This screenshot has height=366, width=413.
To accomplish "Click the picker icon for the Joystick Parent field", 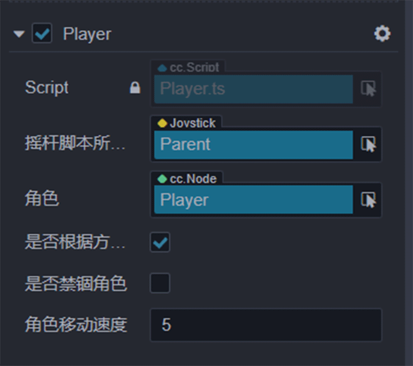I will 369,144.
